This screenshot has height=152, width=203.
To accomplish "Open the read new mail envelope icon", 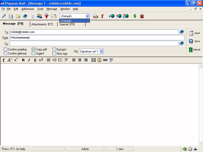I will (x=11, y=16).
